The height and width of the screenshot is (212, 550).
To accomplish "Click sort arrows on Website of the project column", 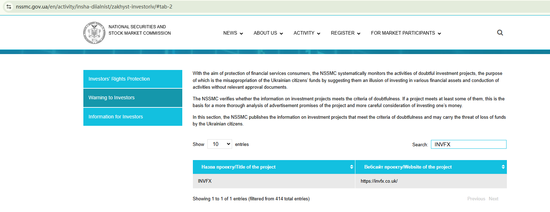I will click(503, 167).
